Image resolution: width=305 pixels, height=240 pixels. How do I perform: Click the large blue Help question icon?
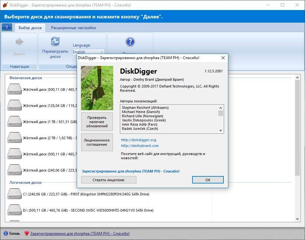tap(130, 42)
